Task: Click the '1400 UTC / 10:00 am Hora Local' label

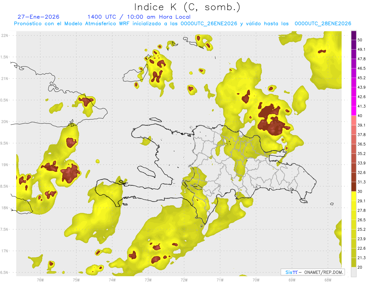Action: (x=139, y=17)
